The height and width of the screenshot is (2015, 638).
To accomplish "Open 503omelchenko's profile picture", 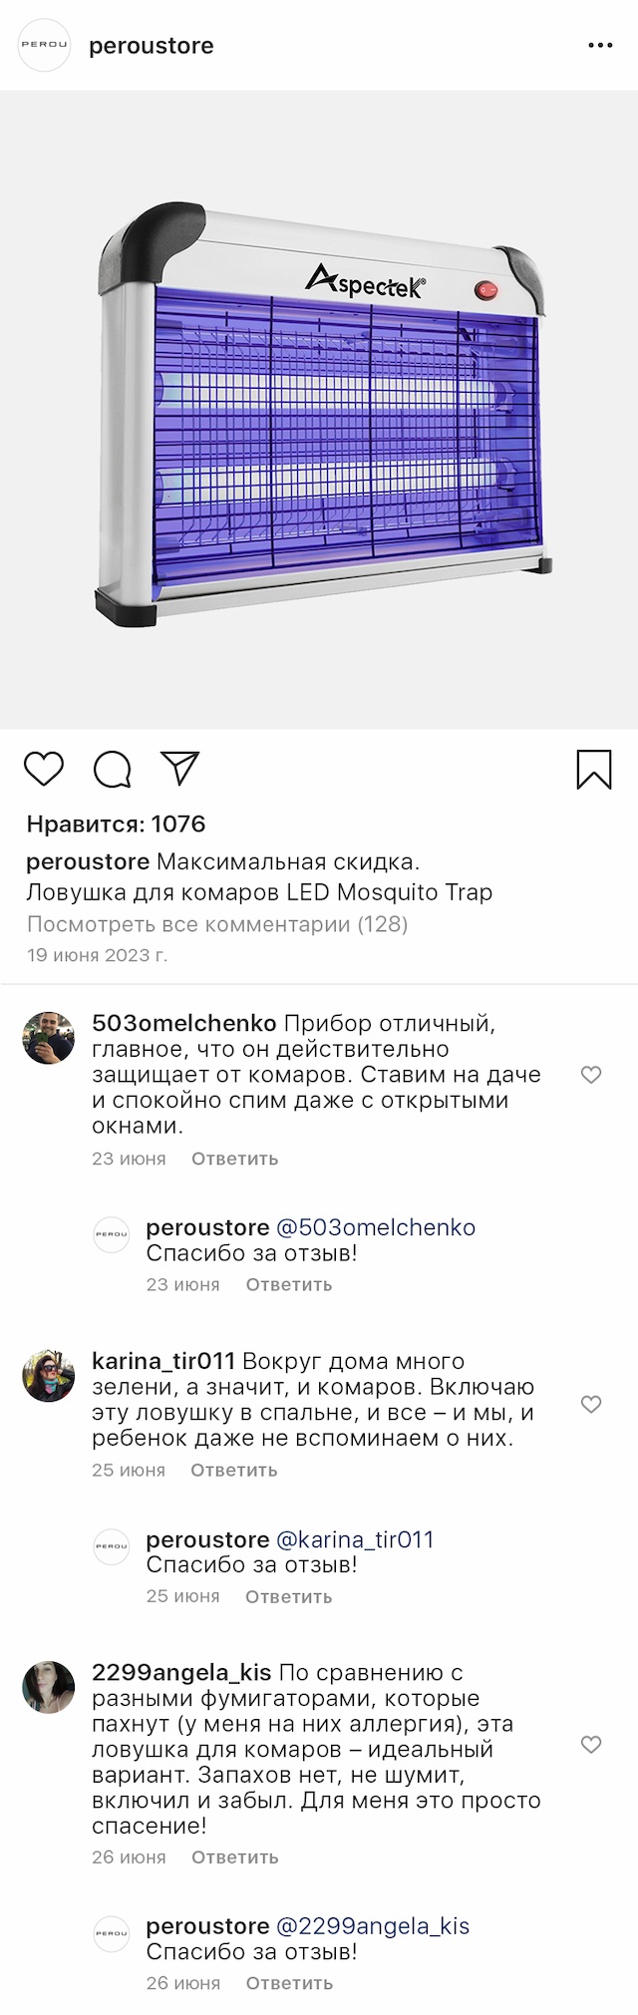I will pos(49,1038).
